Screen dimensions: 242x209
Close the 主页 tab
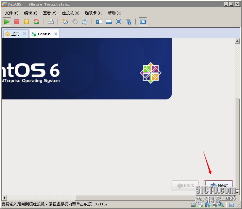point(25,34)
